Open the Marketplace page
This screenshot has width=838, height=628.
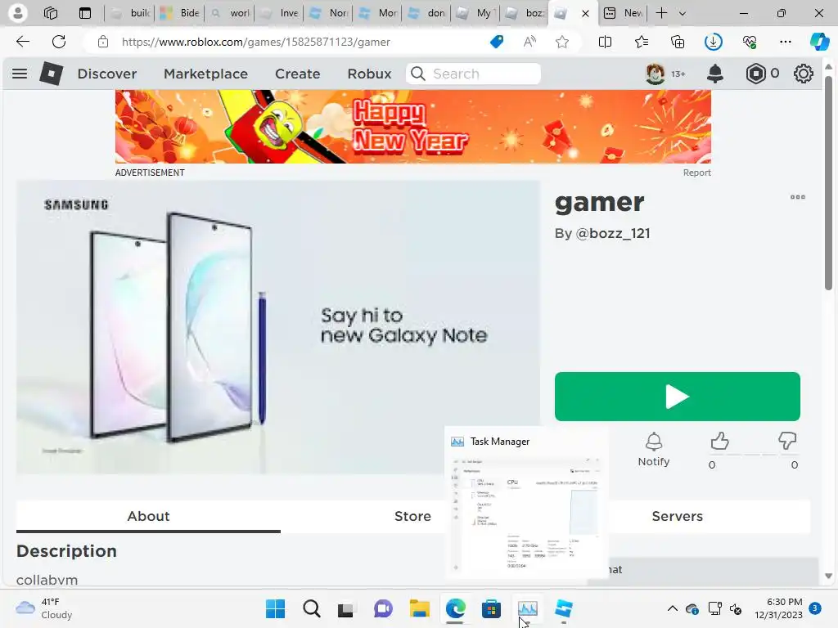click(x=205, y=74)
